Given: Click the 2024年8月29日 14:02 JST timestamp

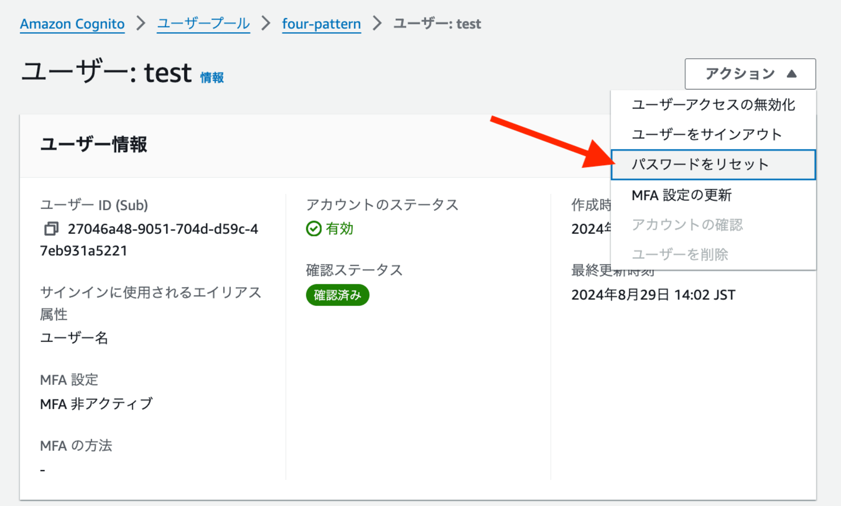Looking at the screenshot, I should pyautogui.click(x=653, y=295).
